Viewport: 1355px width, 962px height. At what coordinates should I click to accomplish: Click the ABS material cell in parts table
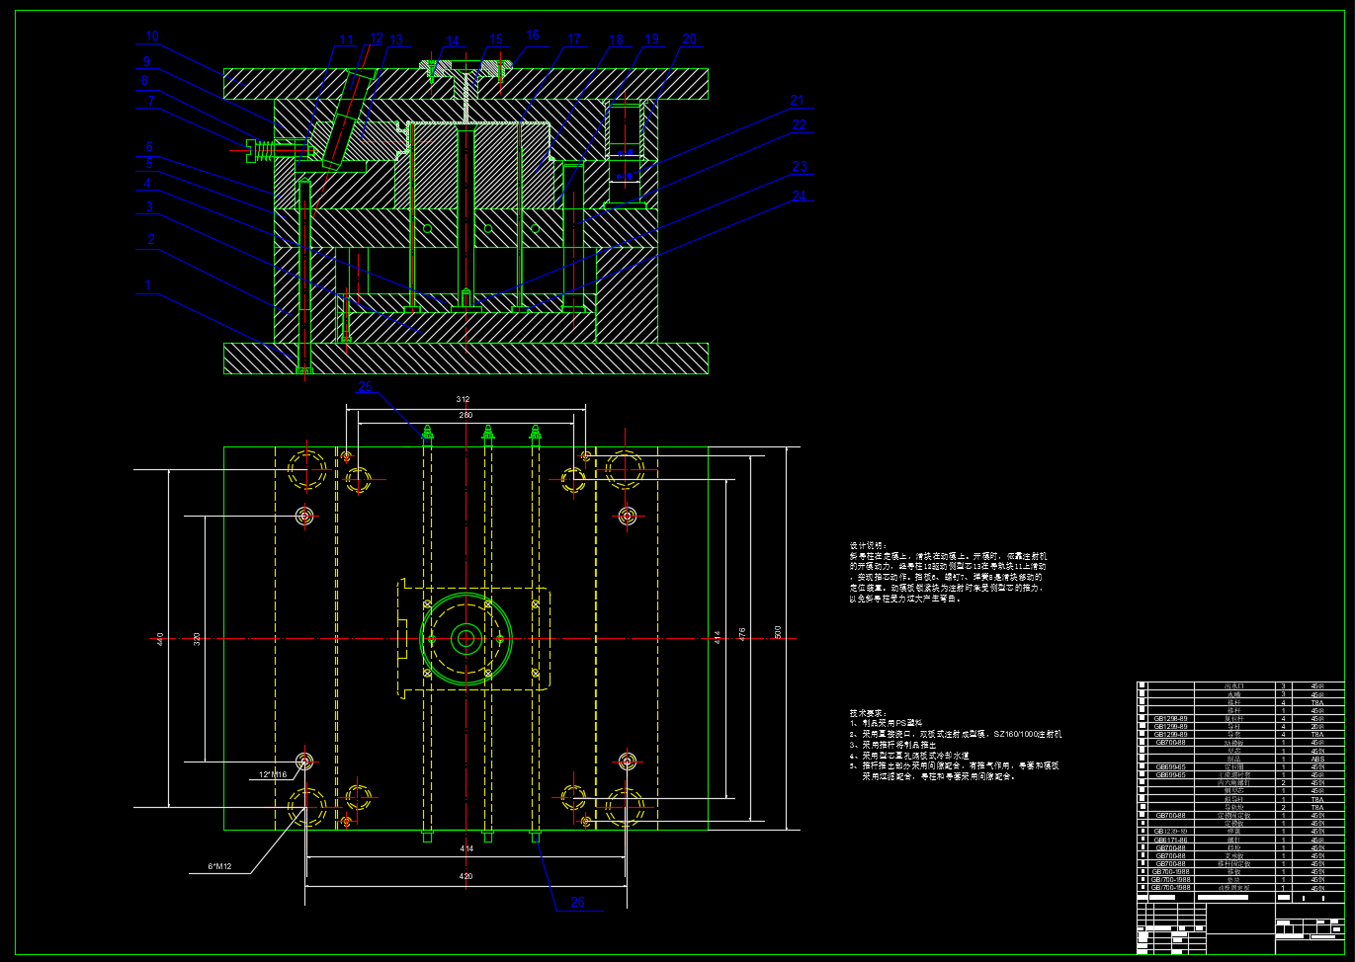pyautogui.click(x=1315, y=759)
